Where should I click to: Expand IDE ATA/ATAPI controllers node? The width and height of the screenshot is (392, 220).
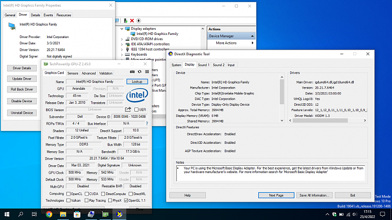(122, 44)
